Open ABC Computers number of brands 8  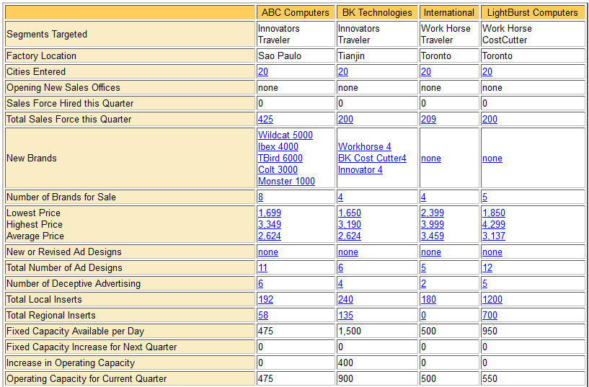261,197
